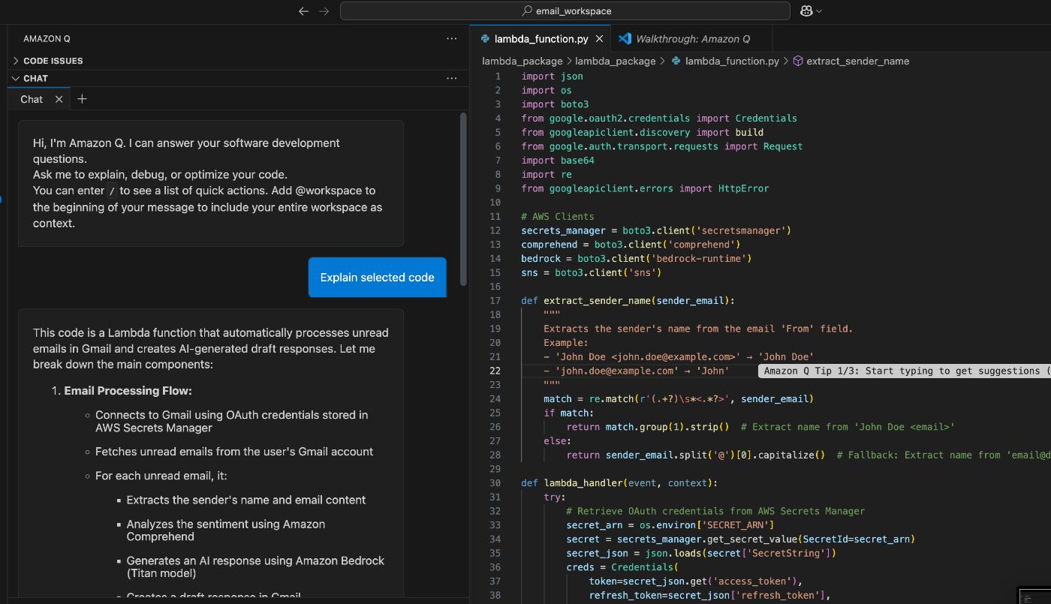Image resolution: width=1051 pixels, height=604 pixels.
Task: Start a new chat with the plus icon
Action: tap(82, 98)
